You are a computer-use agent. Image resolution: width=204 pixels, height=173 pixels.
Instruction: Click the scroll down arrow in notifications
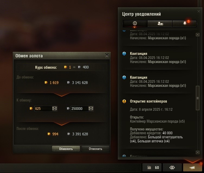[x=197, y=152]
